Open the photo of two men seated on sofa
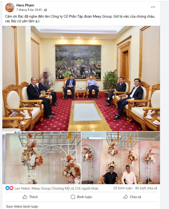 (121, 158)
